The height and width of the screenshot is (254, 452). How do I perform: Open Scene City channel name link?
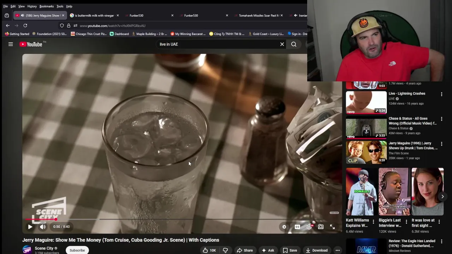(x=44, y=248)
